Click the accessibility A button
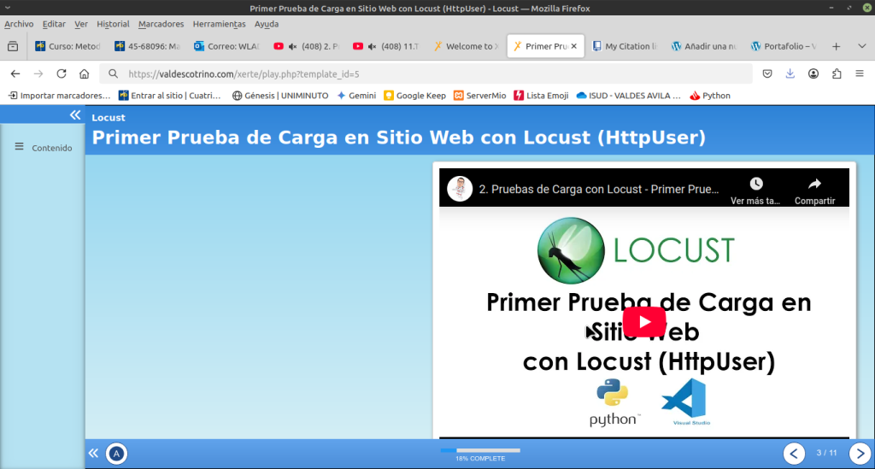Screen dimensions: 875x469 (116, 454)
